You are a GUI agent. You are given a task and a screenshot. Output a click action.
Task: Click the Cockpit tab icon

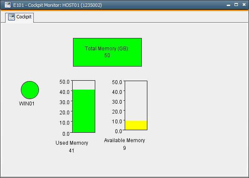(x=12, y=17)
